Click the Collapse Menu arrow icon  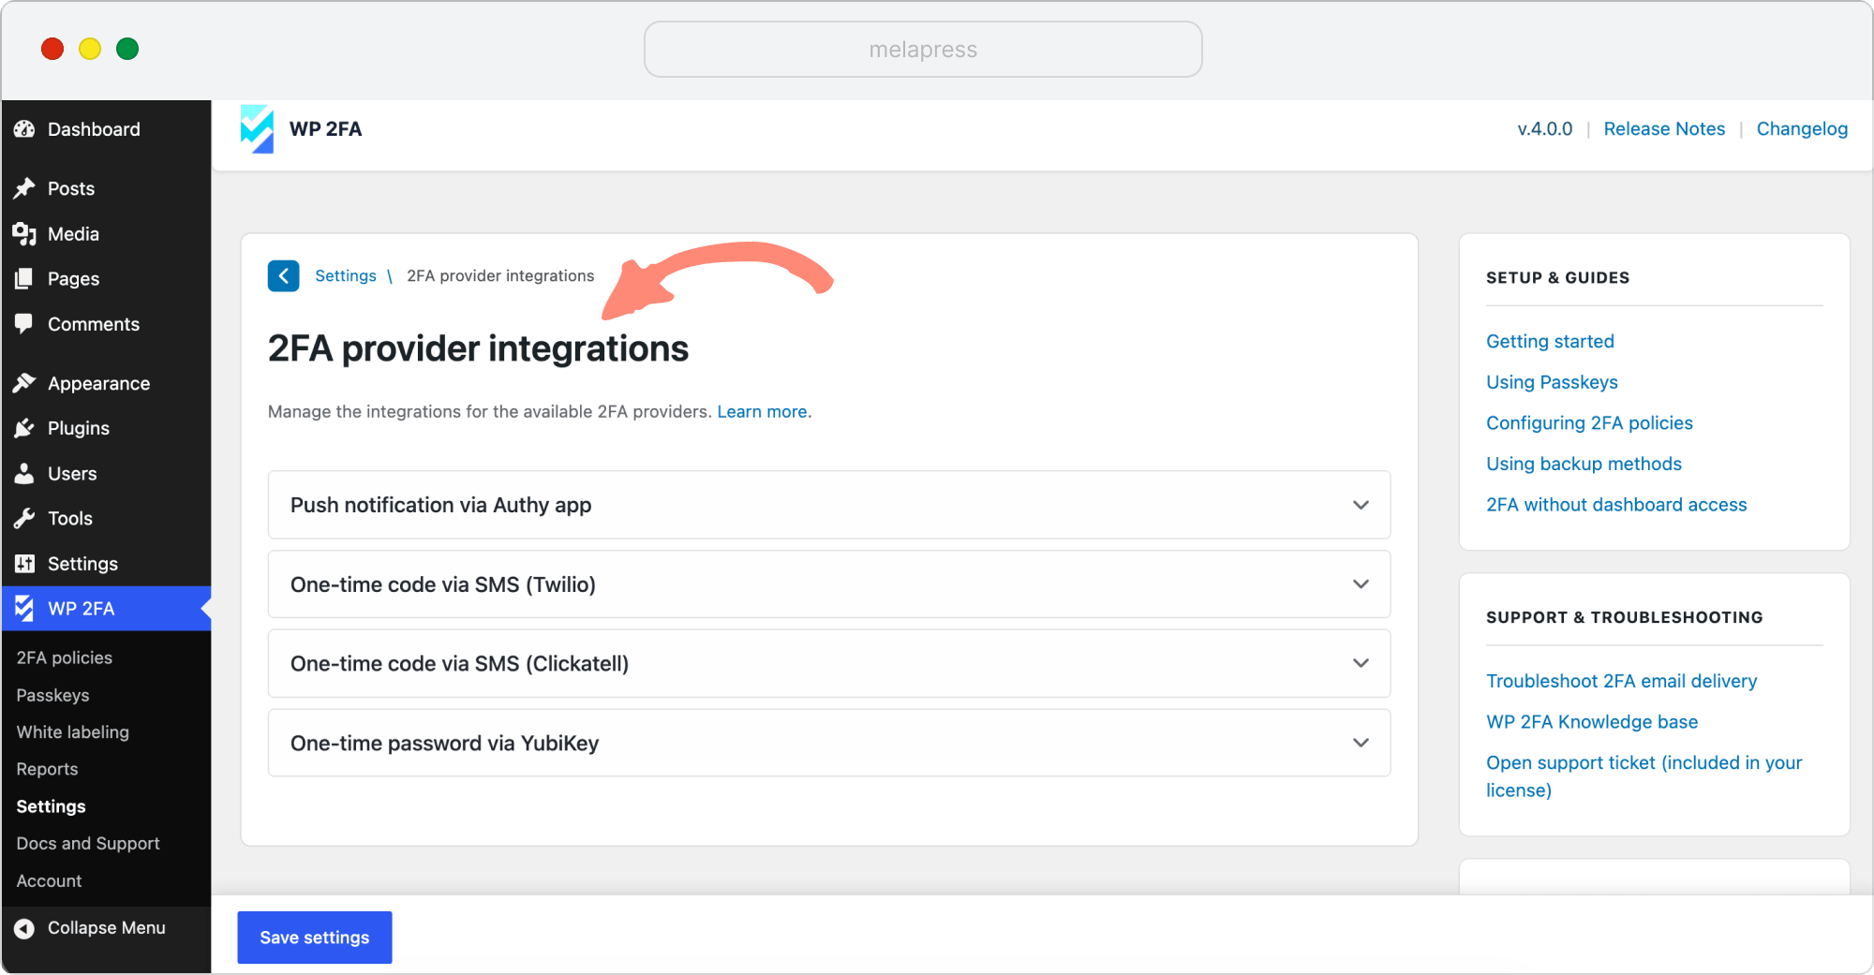tap(24, 928)
